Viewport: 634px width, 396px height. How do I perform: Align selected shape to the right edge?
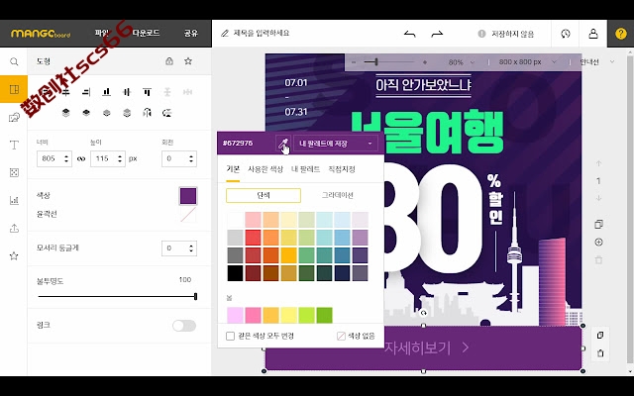coord(86,92)
